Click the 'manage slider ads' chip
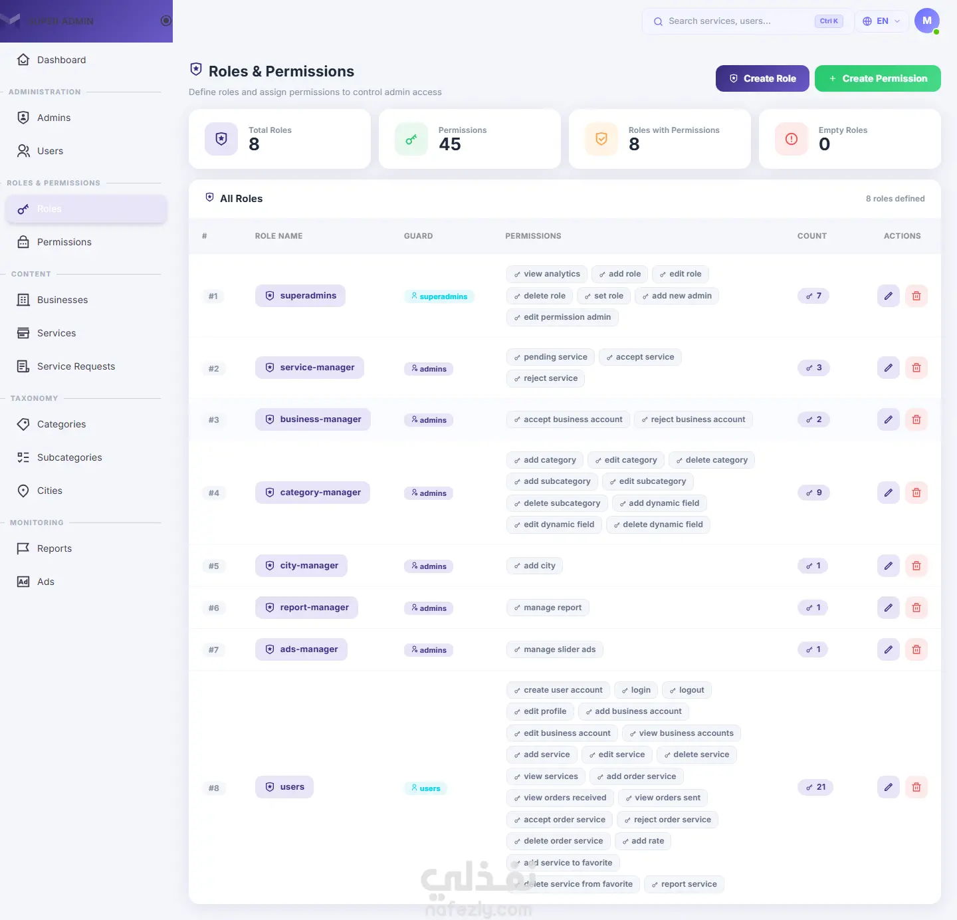957x920 pixels. [555, 649]
